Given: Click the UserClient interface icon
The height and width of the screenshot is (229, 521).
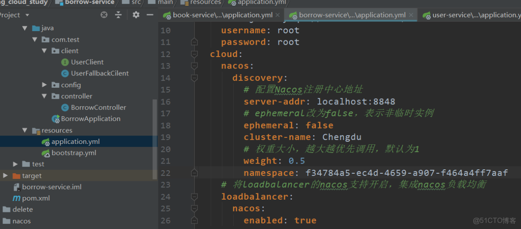Looking at the screenshot, I should click(65, 62).
